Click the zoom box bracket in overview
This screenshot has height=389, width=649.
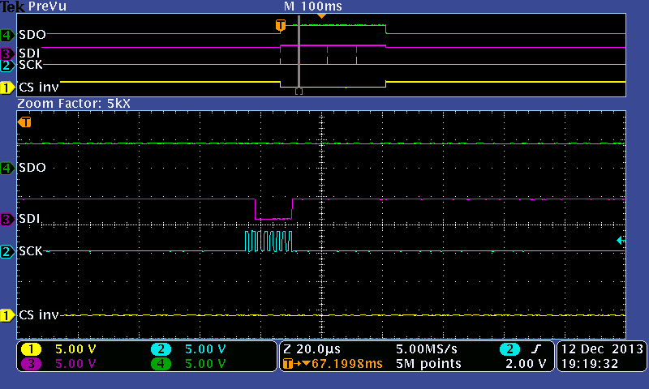299,92
